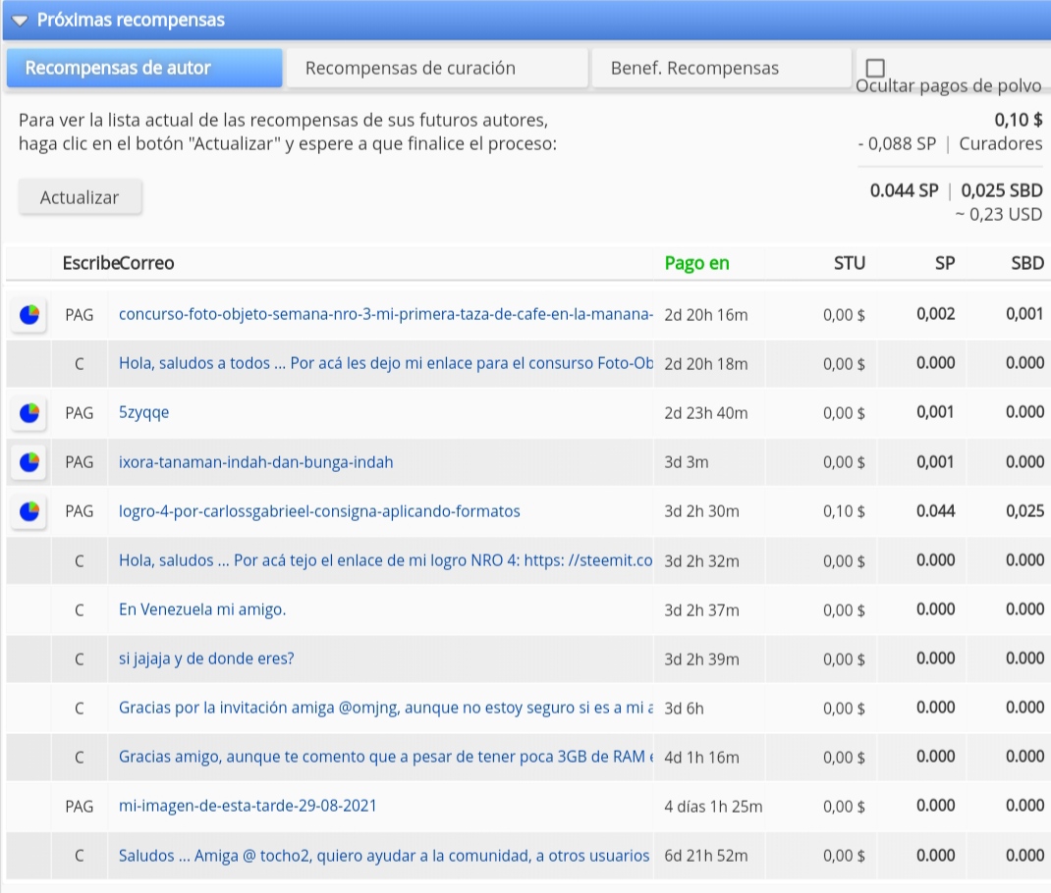The width and height of the screenshot is (1051, 893).
Task: Select payout time '2d 23h 40m'
Action: point(706,413)
